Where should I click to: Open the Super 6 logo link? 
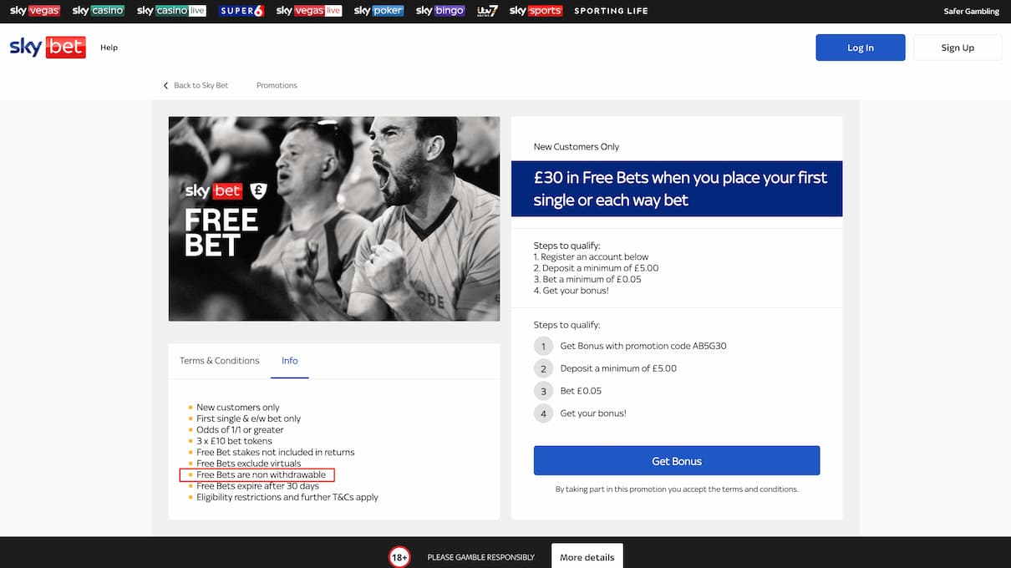pyautogui.click(x=242, y=11)
